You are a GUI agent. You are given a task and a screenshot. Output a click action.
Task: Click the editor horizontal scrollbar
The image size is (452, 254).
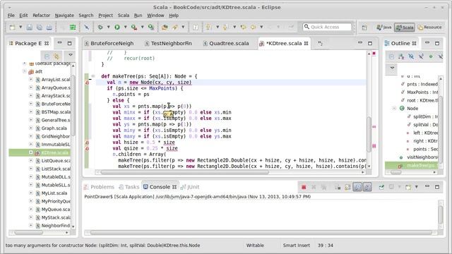pyautogui.click(x=184, y=172)
